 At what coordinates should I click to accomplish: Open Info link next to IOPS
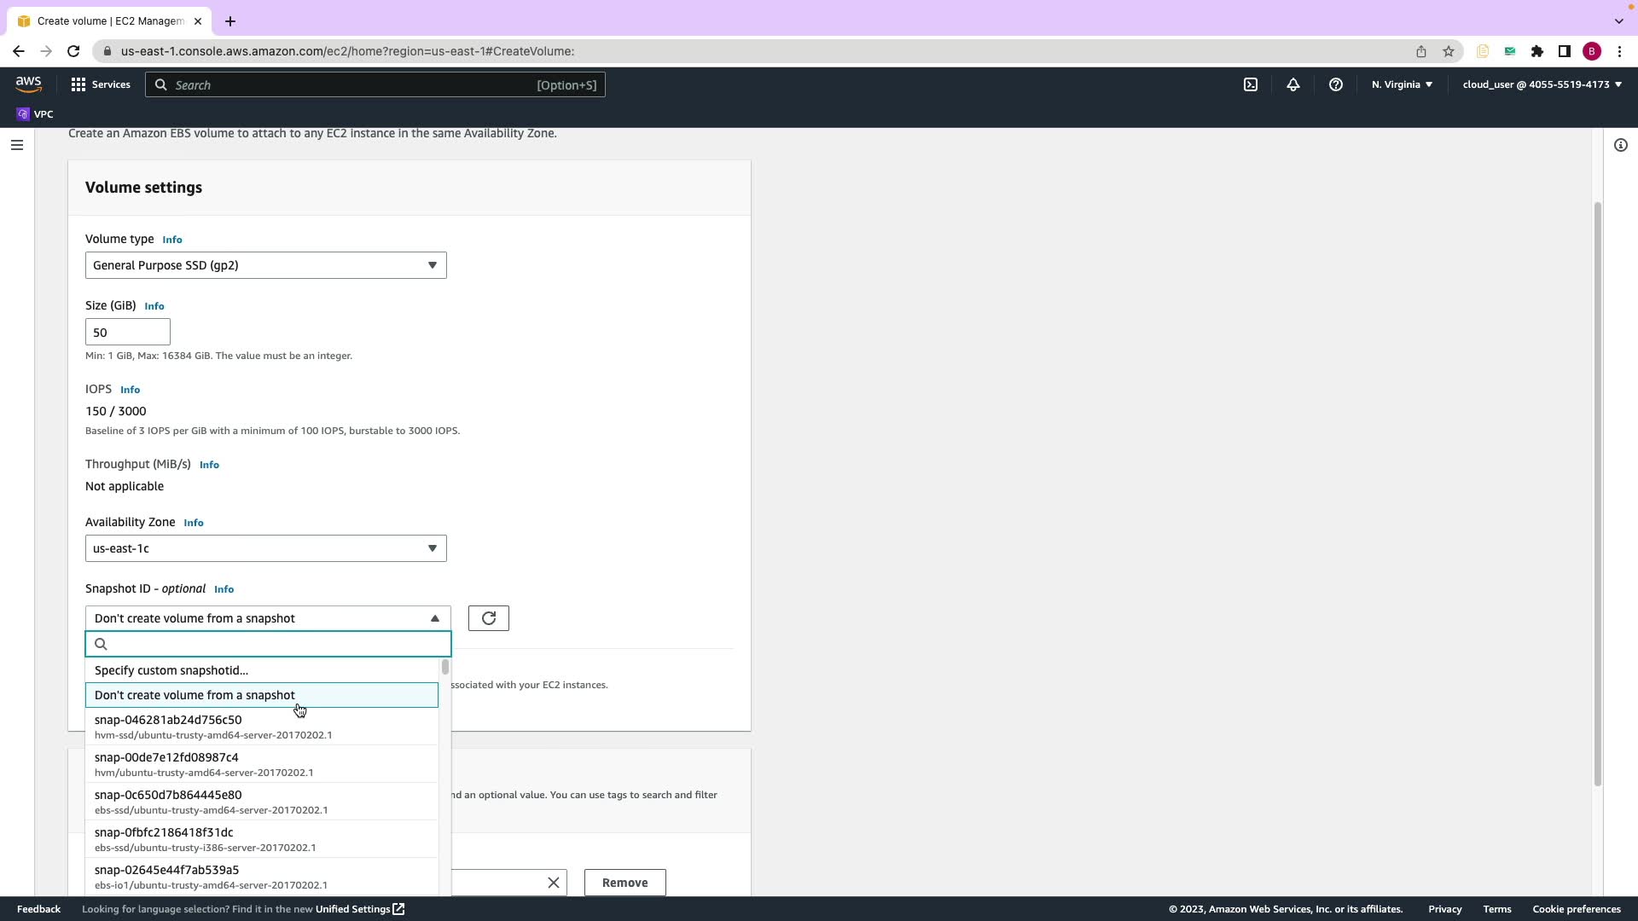click(x=130, y=390)
